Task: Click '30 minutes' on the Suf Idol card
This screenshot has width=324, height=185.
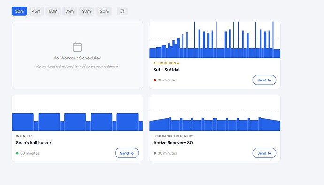Action: 167,80
